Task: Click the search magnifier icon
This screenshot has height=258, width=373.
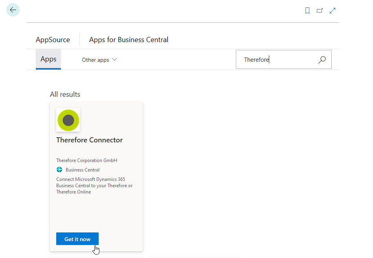Action: click(x=322, y=60)
